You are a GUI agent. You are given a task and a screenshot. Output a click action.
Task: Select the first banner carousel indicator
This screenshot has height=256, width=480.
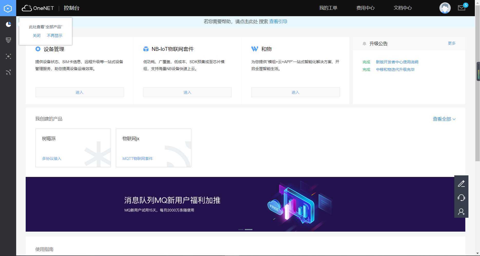tap(241, 229)
